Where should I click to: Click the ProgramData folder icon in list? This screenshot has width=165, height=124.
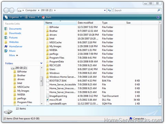pos(47,62)
